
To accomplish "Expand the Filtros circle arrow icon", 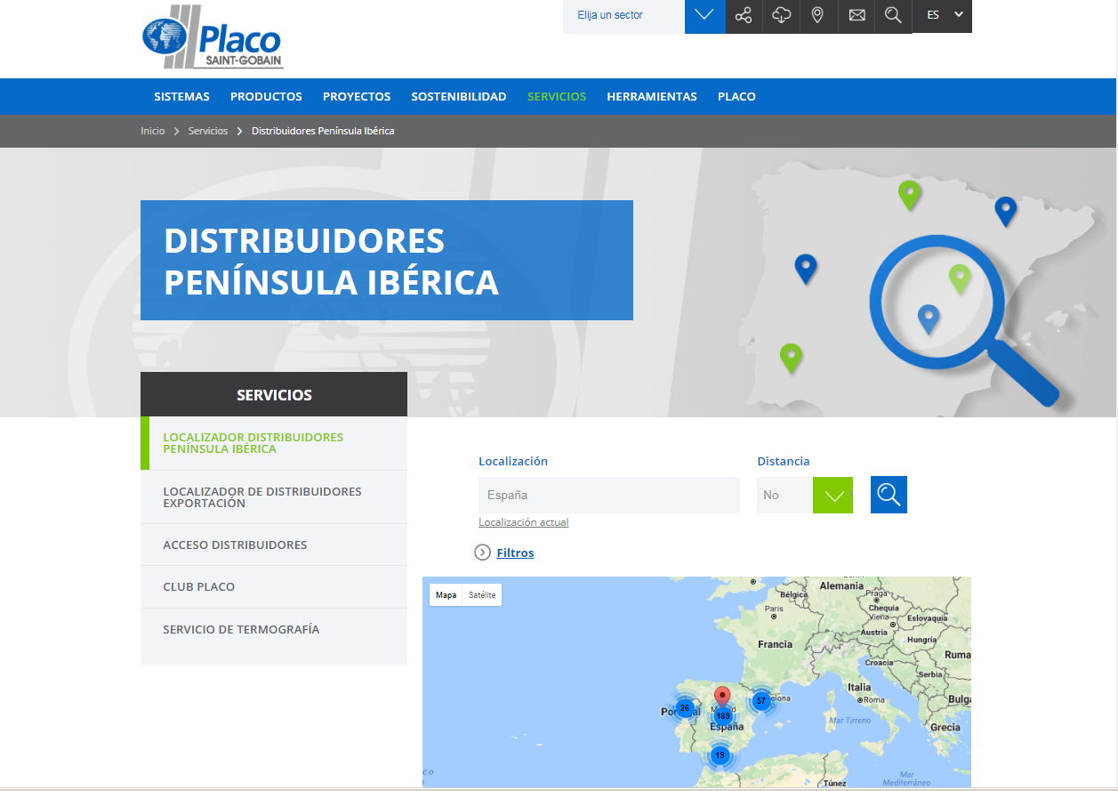I will (x=483, y=553).
